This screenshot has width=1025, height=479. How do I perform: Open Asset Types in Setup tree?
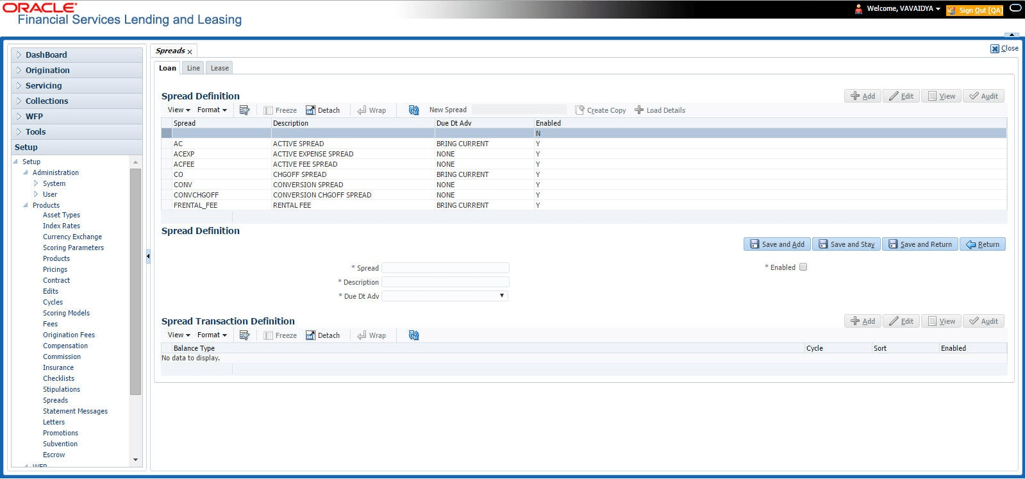pos(62,215)
